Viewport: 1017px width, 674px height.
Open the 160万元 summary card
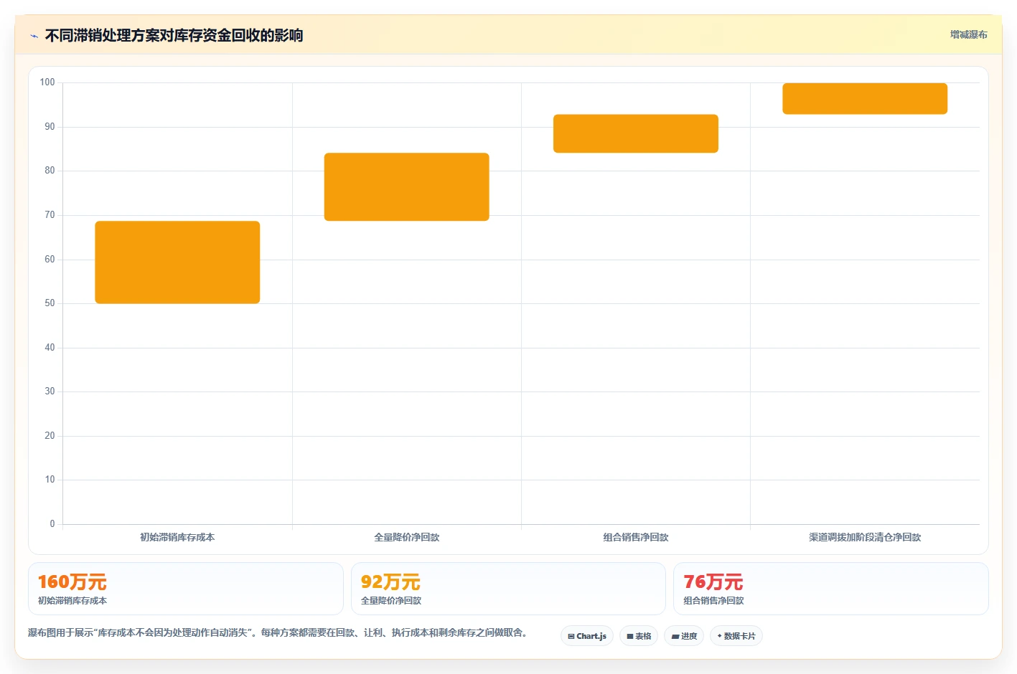point(186,589)
